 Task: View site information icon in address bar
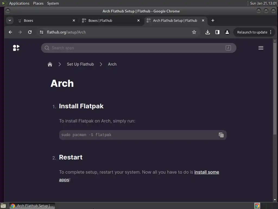[42, 32]
